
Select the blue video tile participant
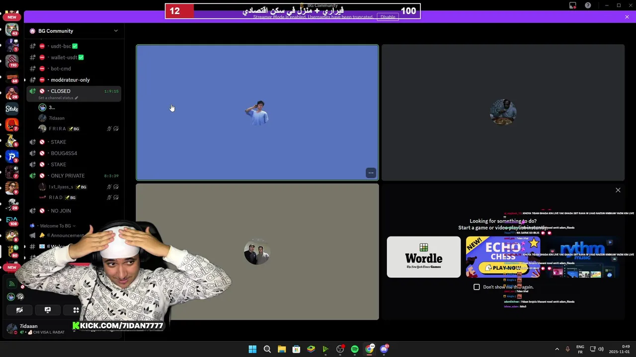(257, 113)
